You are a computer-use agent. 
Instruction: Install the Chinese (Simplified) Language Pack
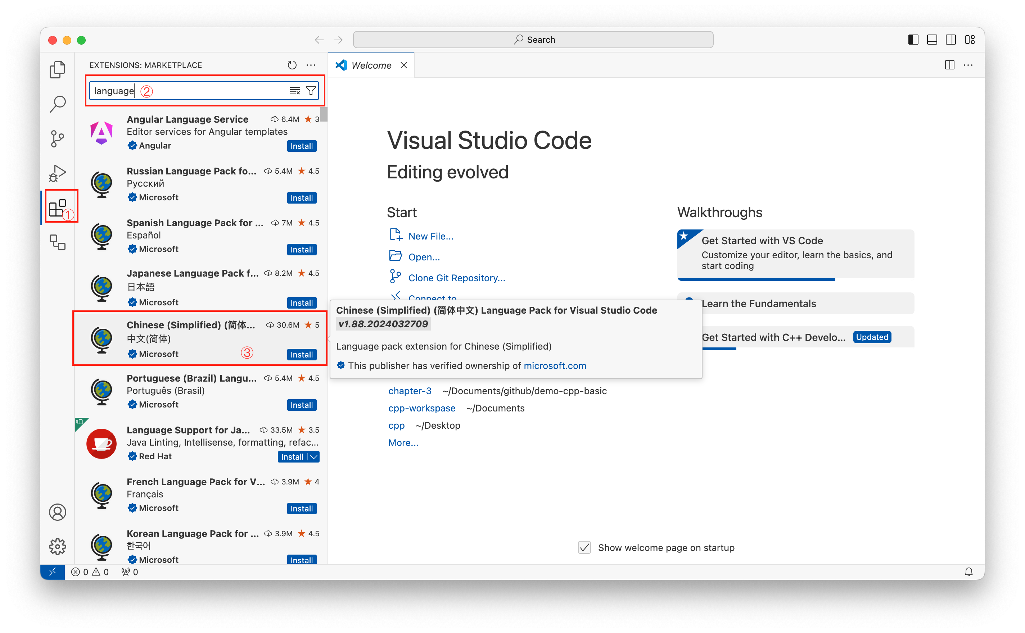click(x=301, y=355)
